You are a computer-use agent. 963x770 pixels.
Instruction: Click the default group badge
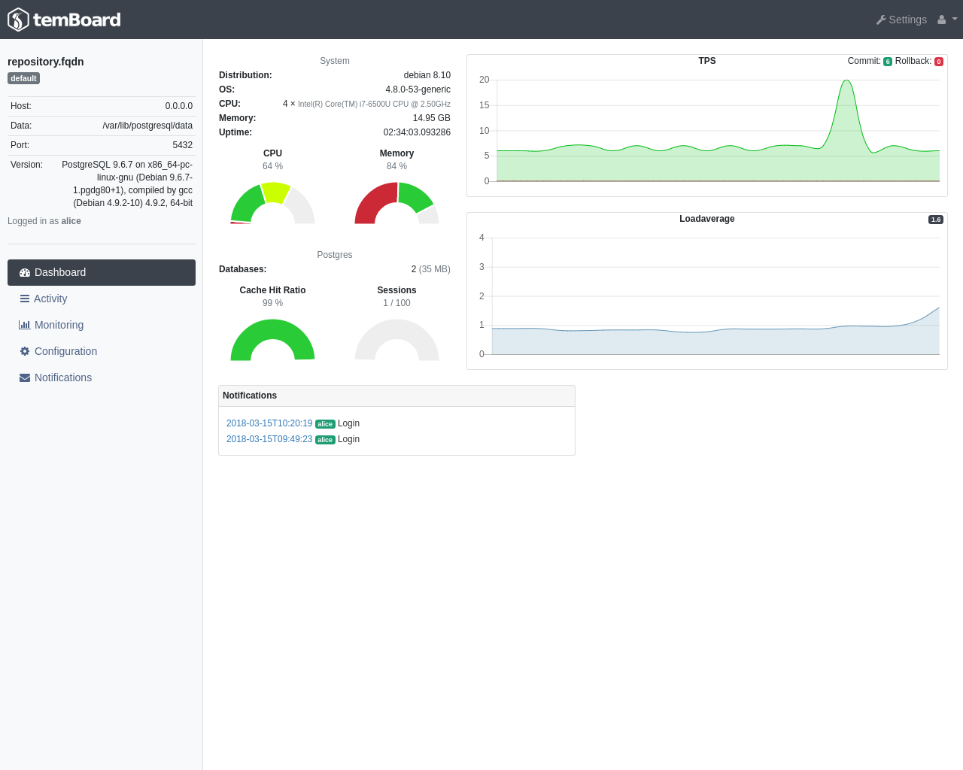pos(23,78)
